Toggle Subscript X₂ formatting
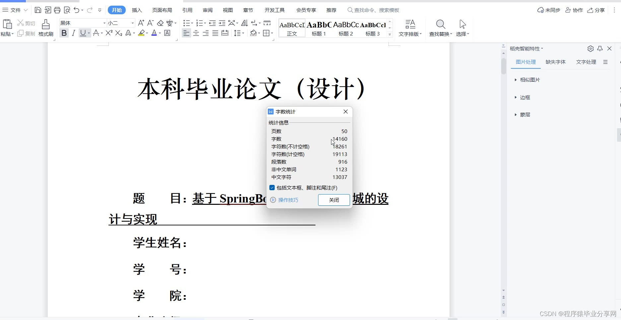The height and width of the screenshot is (320, 621). pyautogui.click(x=119, y=33)
